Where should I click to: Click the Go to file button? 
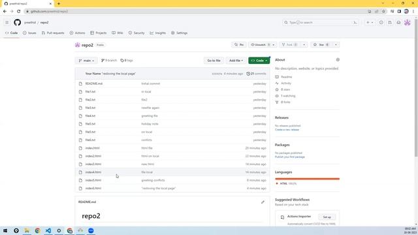point(214,61)
